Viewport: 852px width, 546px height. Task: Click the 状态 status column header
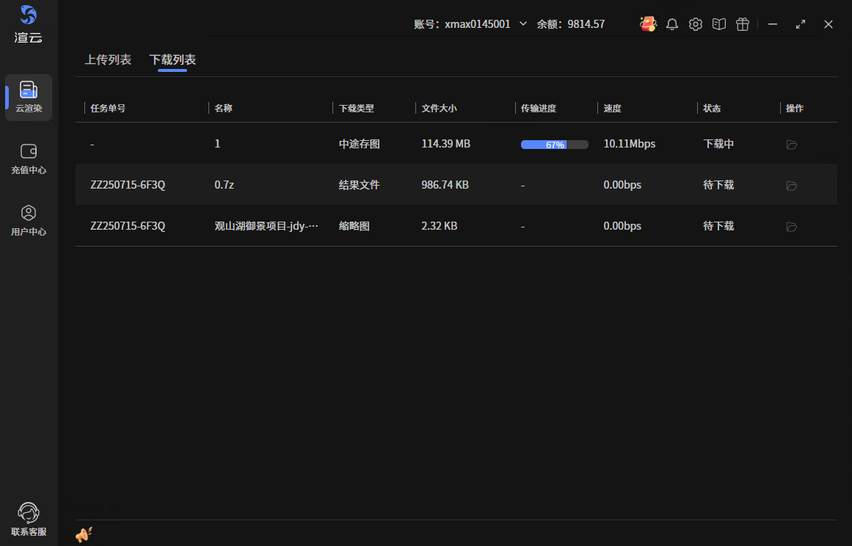click(x=712, y=109)
